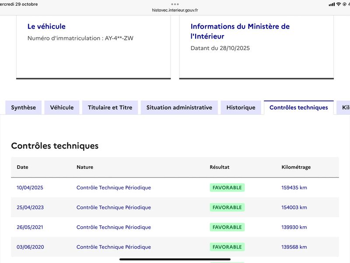Viewport: 350px width, 263px height.
Task: Click 'Contrôle Technique Périodique' in the 03/06/2020 row
Action: (114, 247)
